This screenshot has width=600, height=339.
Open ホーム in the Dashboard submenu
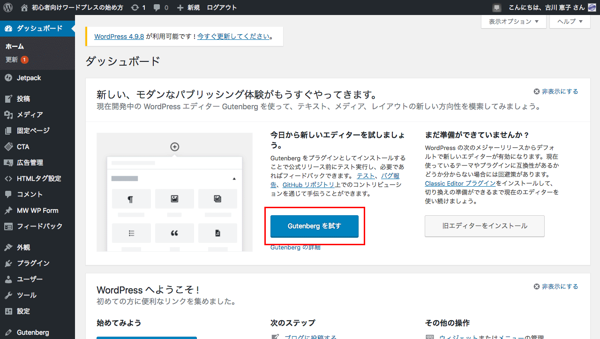(x=15, y=46)
